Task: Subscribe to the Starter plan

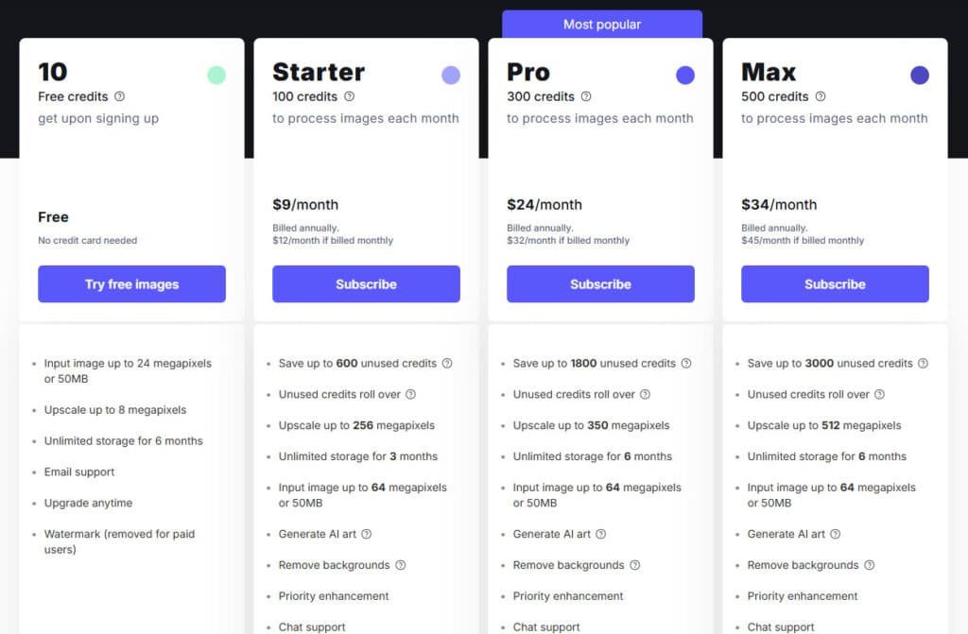Action: (366, 284)
